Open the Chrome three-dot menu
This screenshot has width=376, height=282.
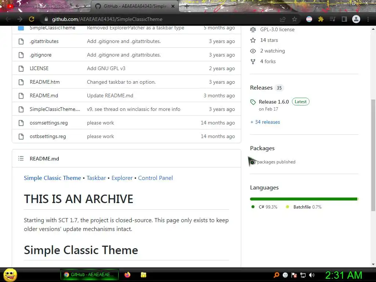[x=368, y=19]
